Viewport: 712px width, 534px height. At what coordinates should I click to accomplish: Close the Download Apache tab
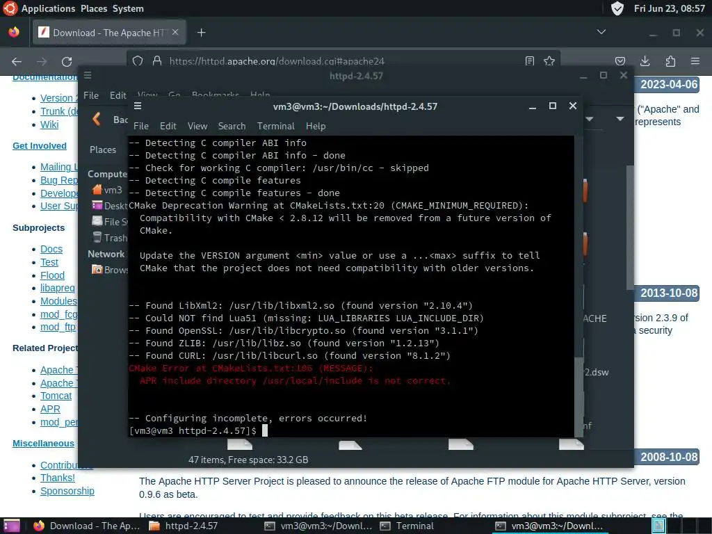coord(175,32)
